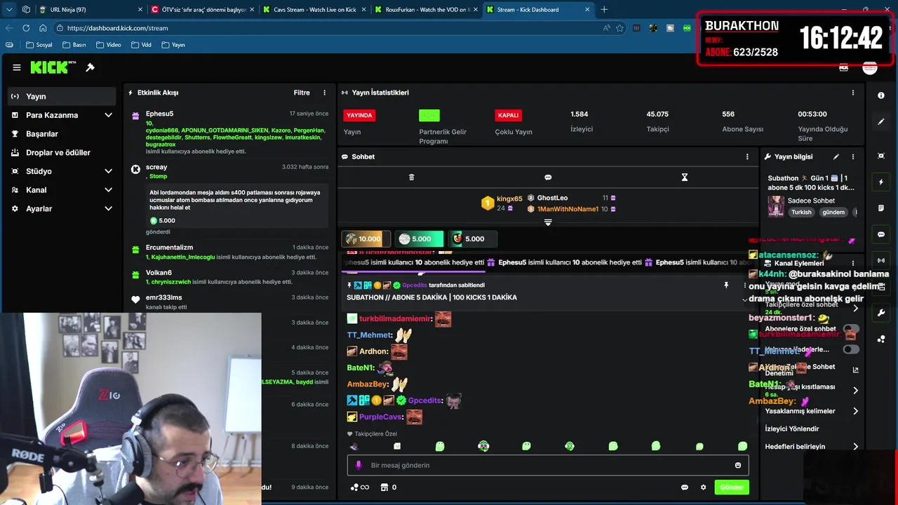
Task: Open the hamburger menu beside Kick logo
Action: coord(17,67)
